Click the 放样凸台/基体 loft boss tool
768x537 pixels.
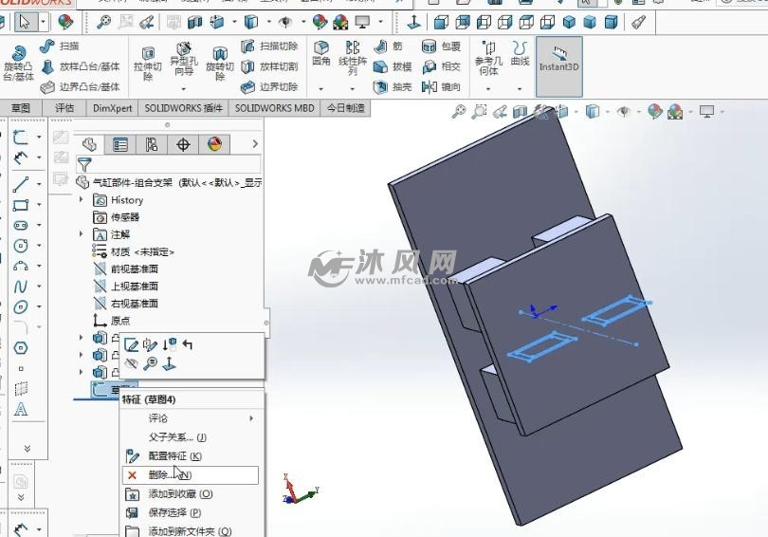80,66
